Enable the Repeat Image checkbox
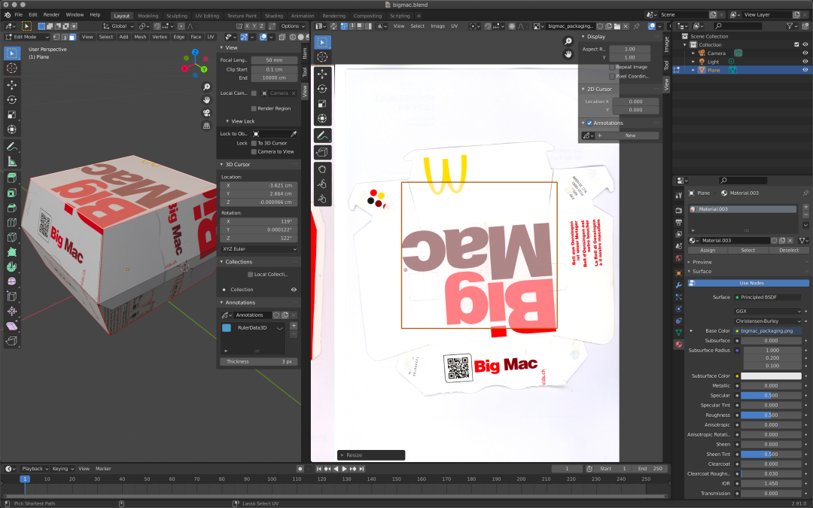This screenshot has height=508, width=813. coord(612,67)
